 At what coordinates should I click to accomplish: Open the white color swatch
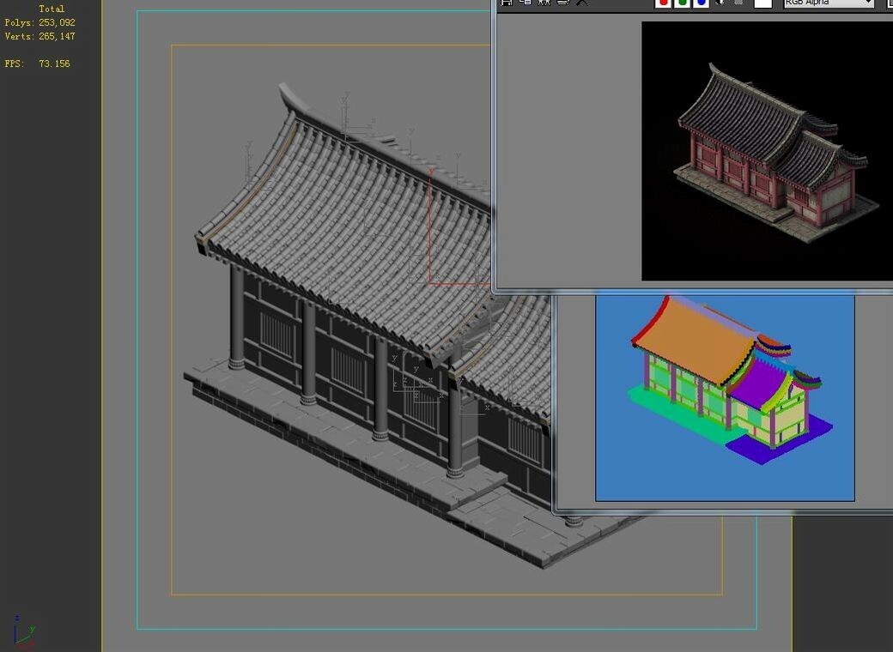pyautogui.click(x=762, y=3)
